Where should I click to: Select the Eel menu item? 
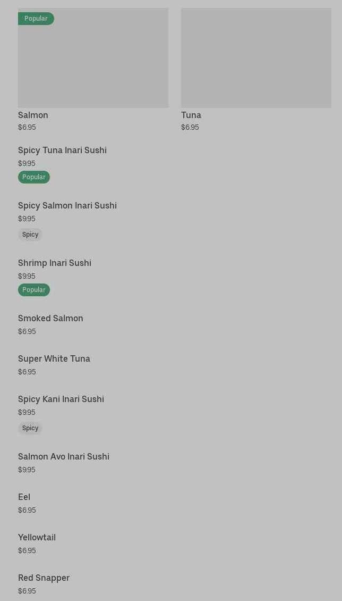[x=24, y=497]
